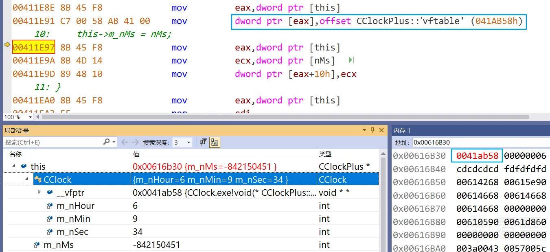The width and height of the screenshot is (550, 252).
Task: Select the 'this' variable row icon
Action: pos(24,166)
